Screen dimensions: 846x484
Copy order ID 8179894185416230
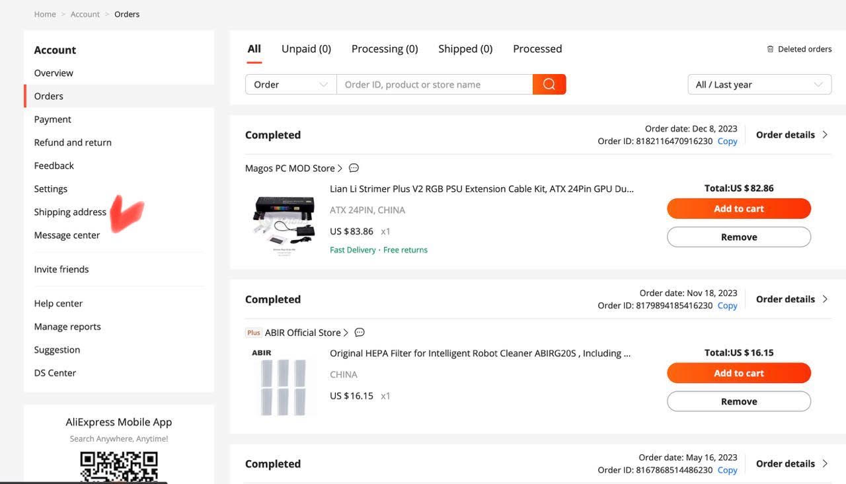point(727,305)
